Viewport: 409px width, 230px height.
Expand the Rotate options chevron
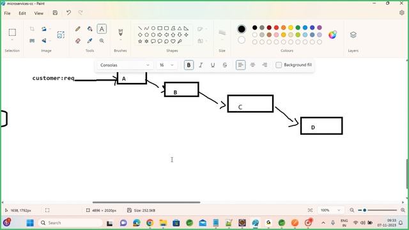50,29
